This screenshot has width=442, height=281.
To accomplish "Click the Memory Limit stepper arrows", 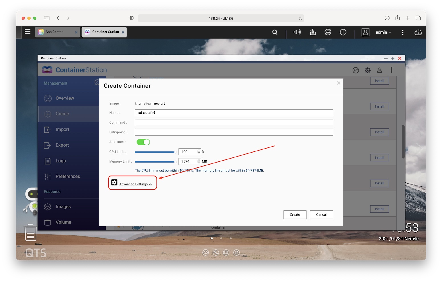I will (x=199, y=161).
